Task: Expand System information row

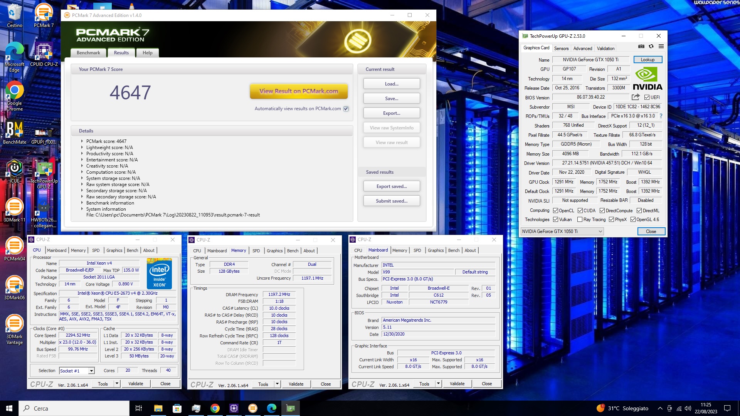Action: (x=82, y=209)
